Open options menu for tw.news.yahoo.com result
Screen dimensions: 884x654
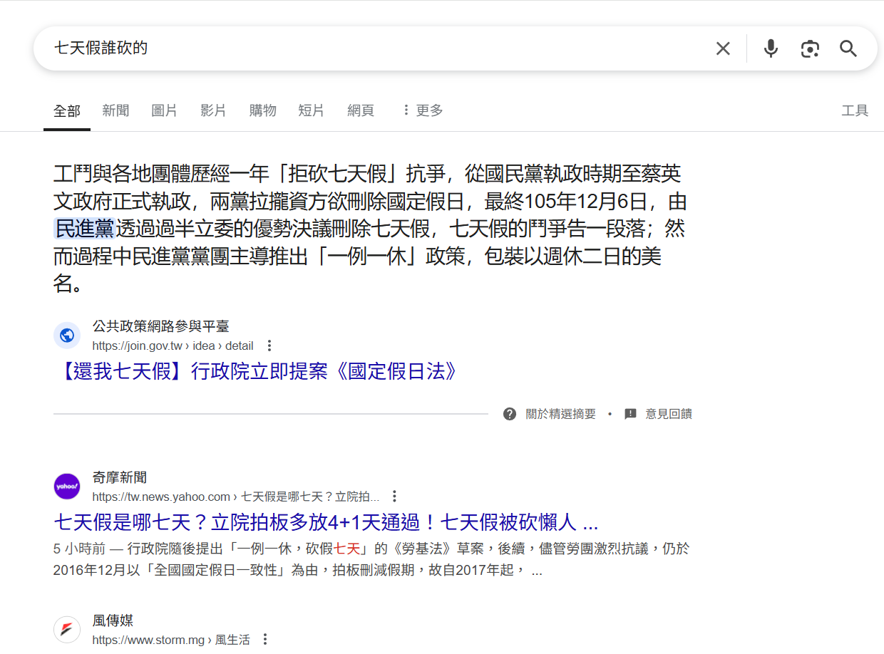[394, 497]
